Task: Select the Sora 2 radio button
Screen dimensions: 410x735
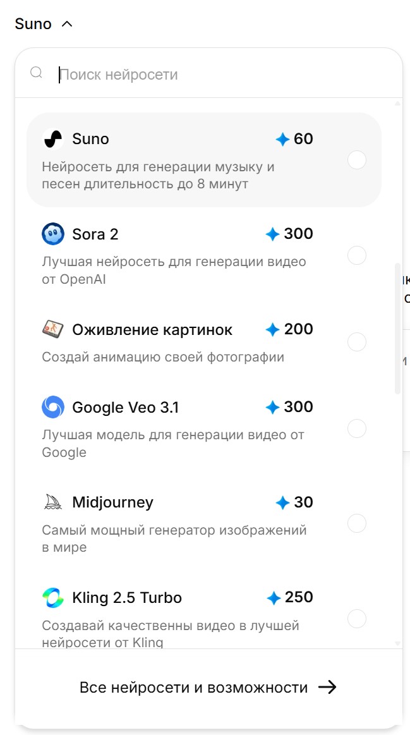Action: tap(357, 255)
